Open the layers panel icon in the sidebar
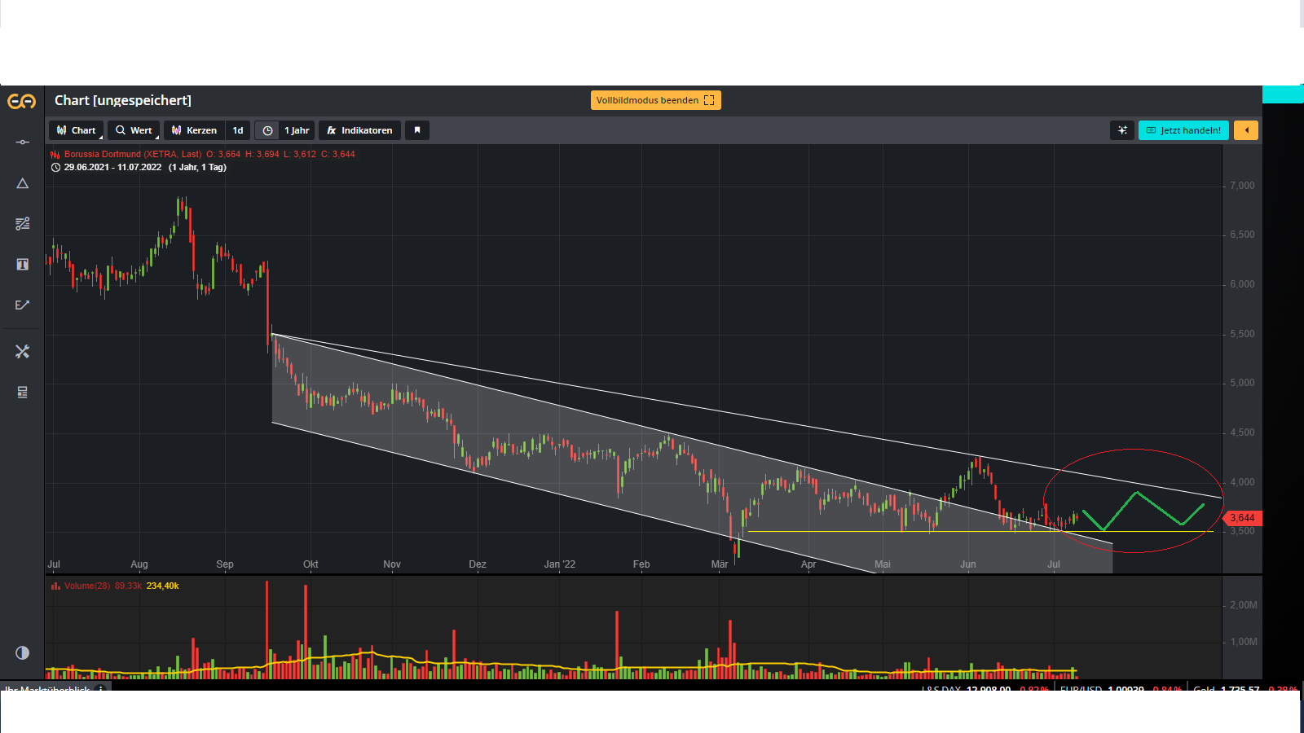The image size is (1304, 733). point(23,393)
